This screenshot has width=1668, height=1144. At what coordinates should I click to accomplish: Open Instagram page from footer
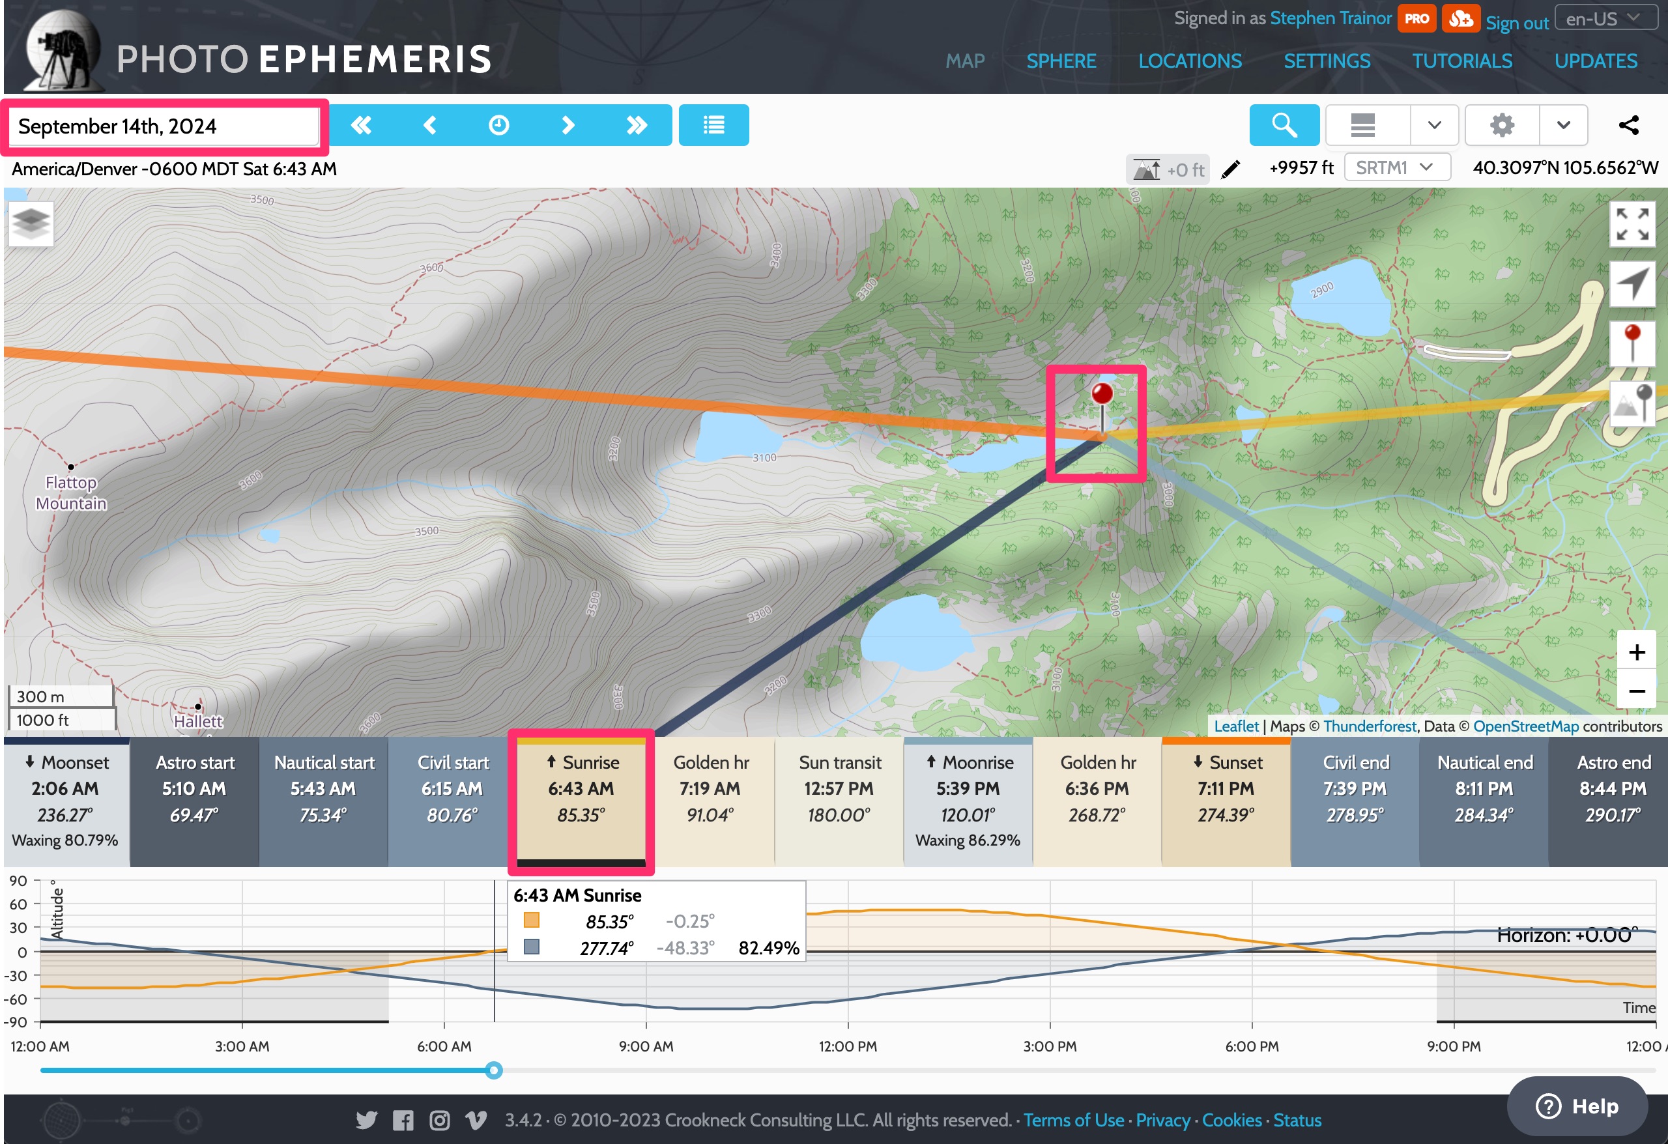pyautogui.click(x=439, y=1120)
